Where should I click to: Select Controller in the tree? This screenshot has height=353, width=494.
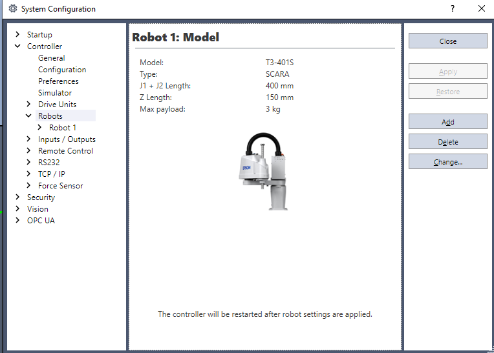45,46
